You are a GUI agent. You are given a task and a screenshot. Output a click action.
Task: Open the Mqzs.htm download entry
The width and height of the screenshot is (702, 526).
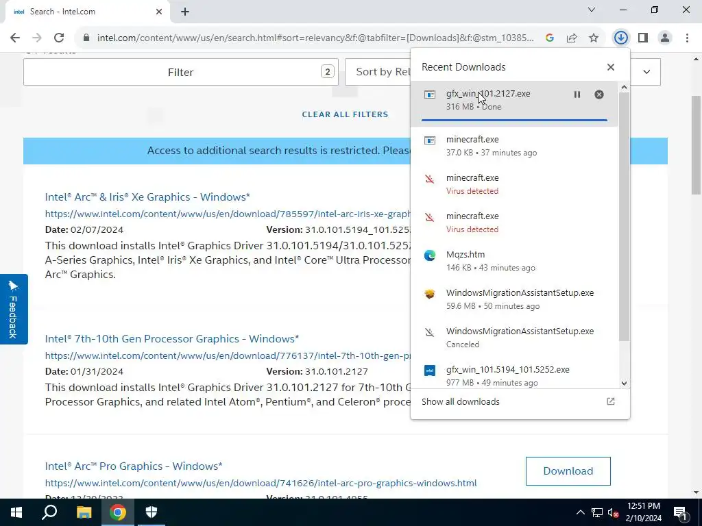click(x=514, y=261)
